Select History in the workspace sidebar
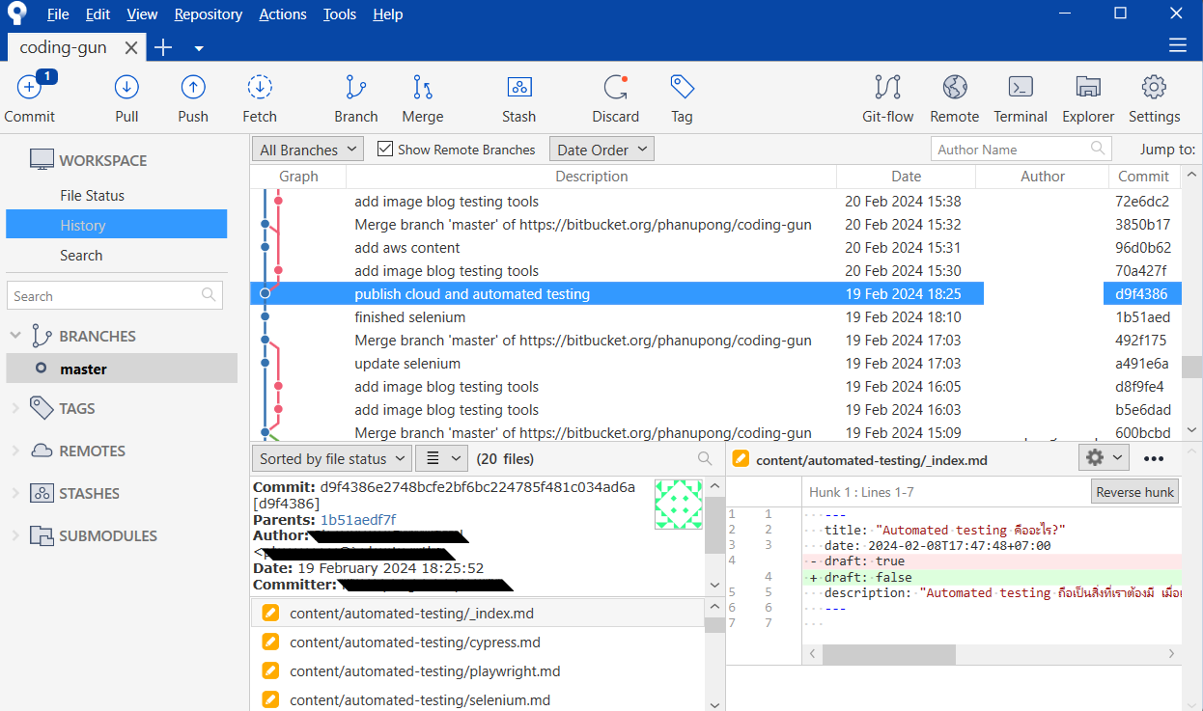This screenshot has height=711, width=1203. pyautogui.click(x=116, y=225)
